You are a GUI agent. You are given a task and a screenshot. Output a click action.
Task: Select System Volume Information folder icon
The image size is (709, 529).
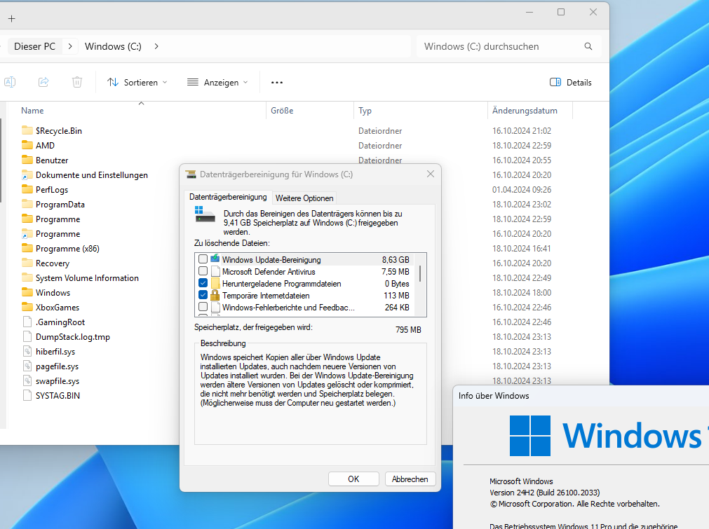27,278
